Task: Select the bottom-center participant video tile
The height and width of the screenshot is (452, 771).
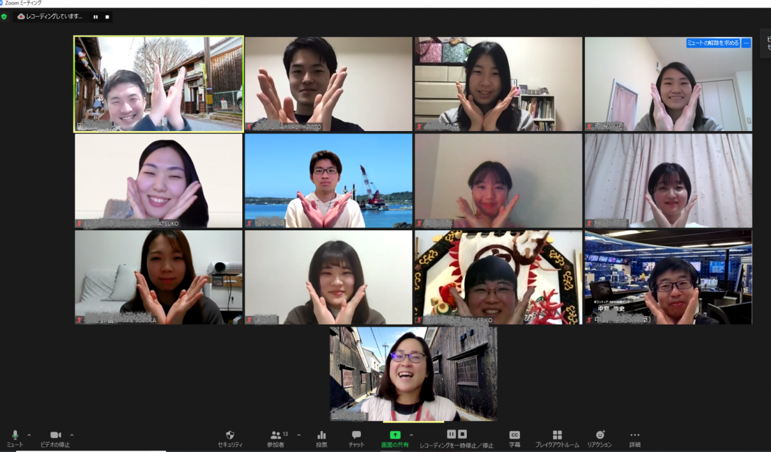Action: 413,373
